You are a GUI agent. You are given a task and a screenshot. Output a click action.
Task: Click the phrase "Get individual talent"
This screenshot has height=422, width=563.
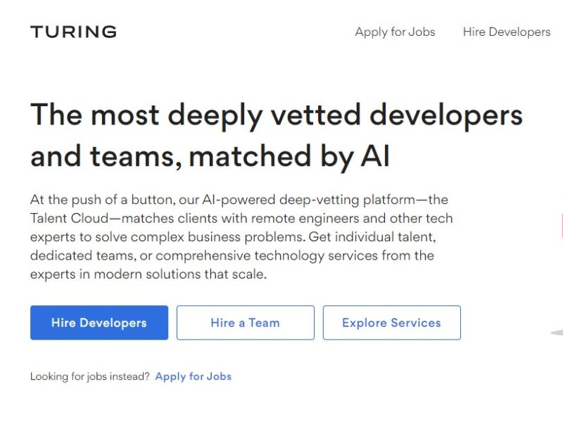tap(372, 237)
